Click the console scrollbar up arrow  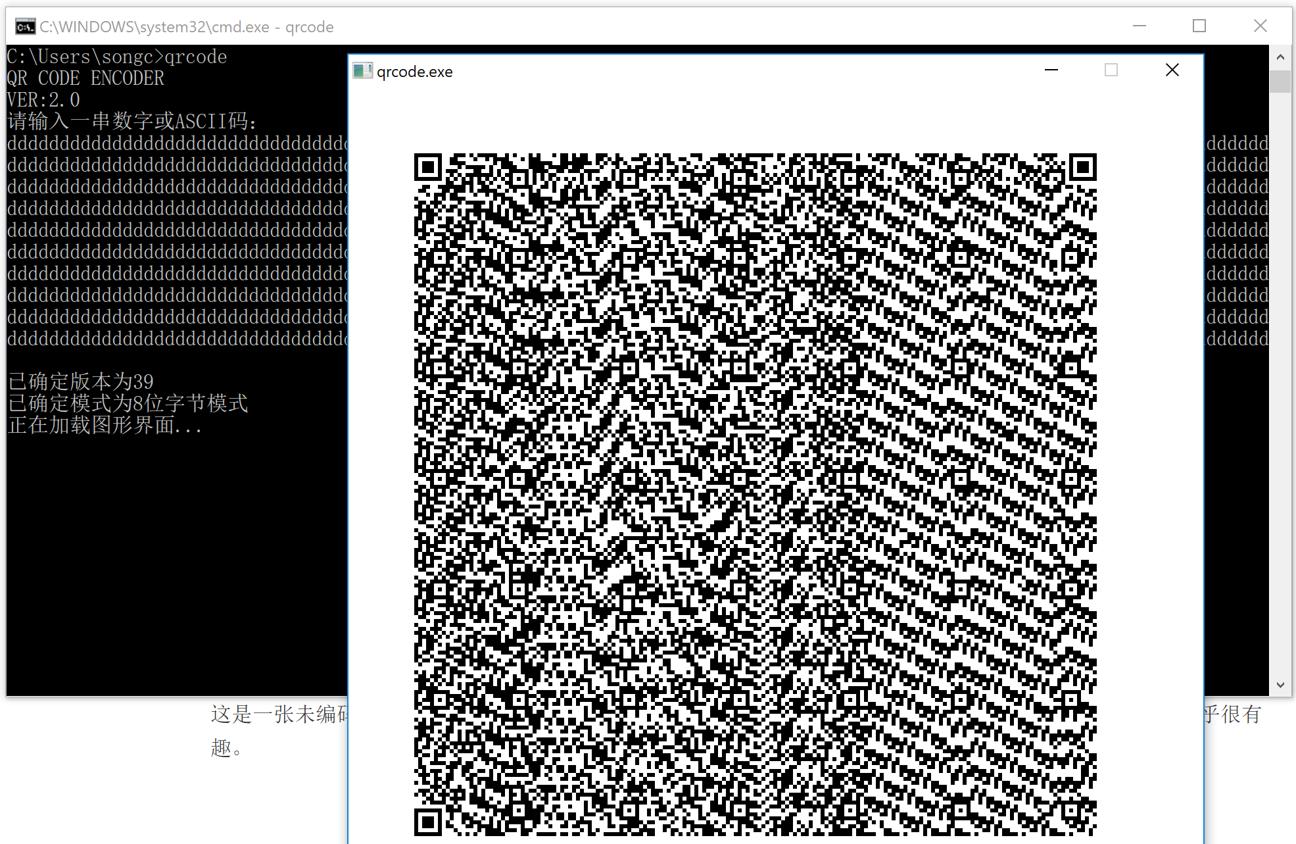click(x=1280, y=57)
